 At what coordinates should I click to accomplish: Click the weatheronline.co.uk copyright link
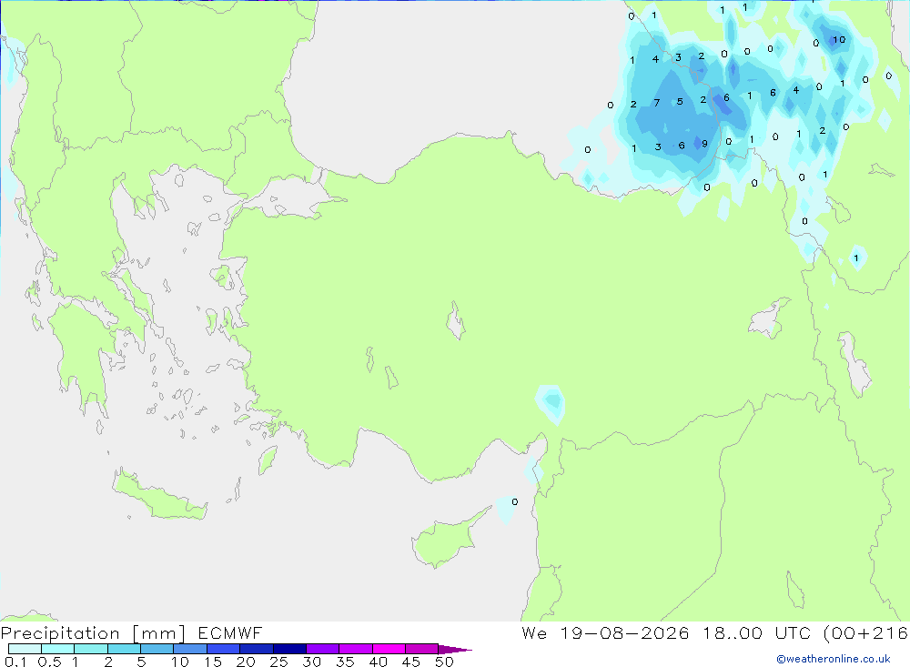(834, 659)
